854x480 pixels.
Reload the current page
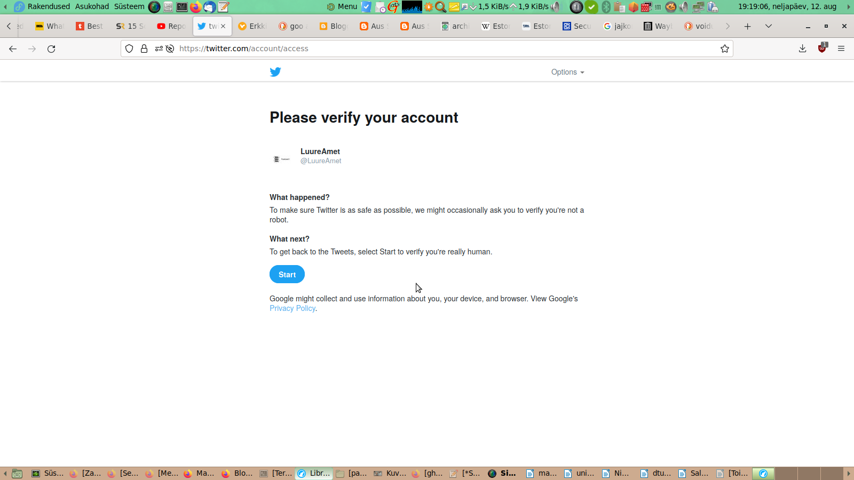coord(51,49)
